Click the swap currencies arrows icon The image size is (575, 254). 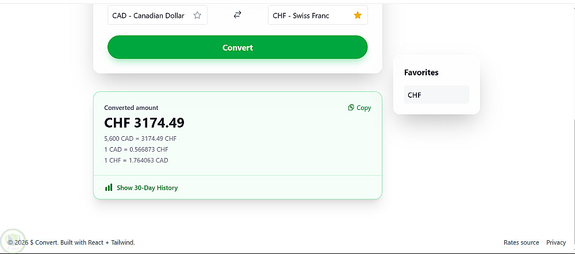point(237,15)
